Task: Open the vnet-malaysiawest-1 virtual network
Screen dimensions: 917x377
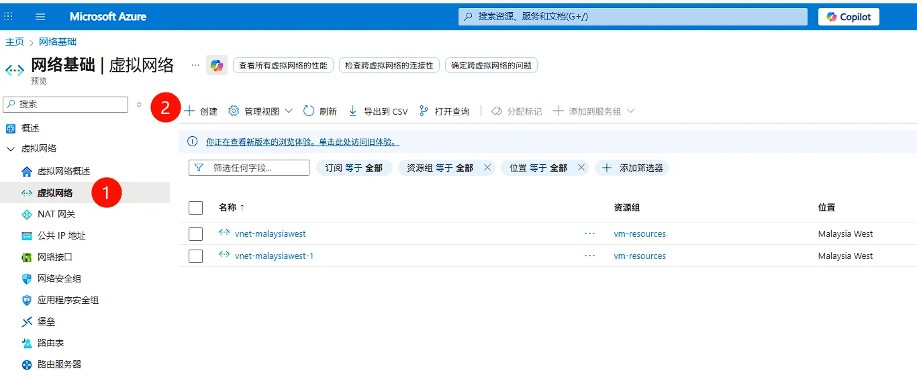Action: coord(275,256)
